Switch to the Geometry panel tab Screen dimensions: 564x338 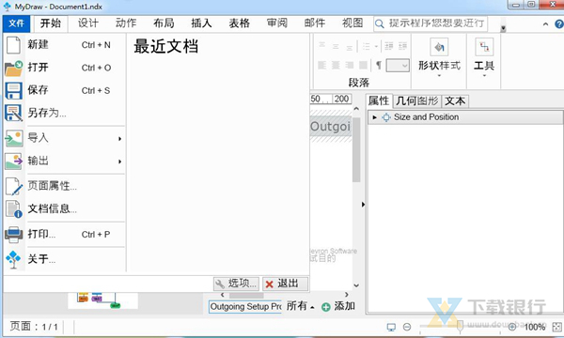click(417, 101)
